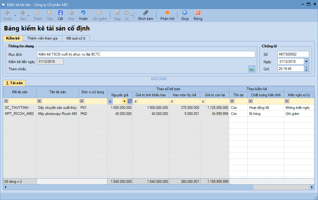Click the Mục đích text field

click(x=146, y=54)
